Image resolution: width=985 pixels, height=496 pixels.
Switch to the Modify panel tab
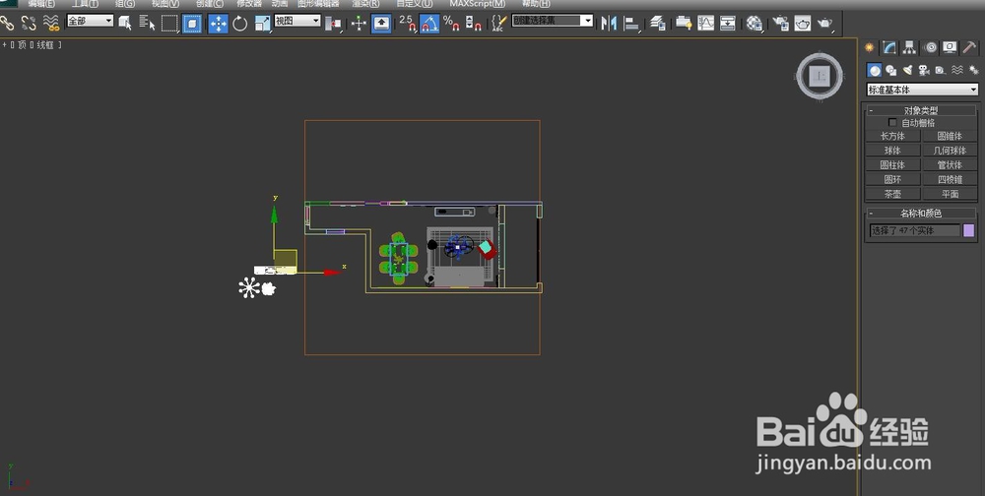click(x=889, y=47)
